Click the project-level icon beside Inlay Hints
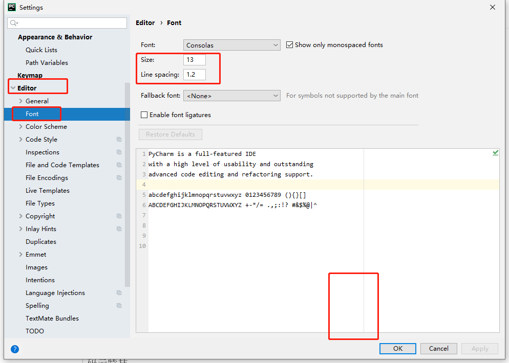The image size is (509, 363). [x=119, y=229]
